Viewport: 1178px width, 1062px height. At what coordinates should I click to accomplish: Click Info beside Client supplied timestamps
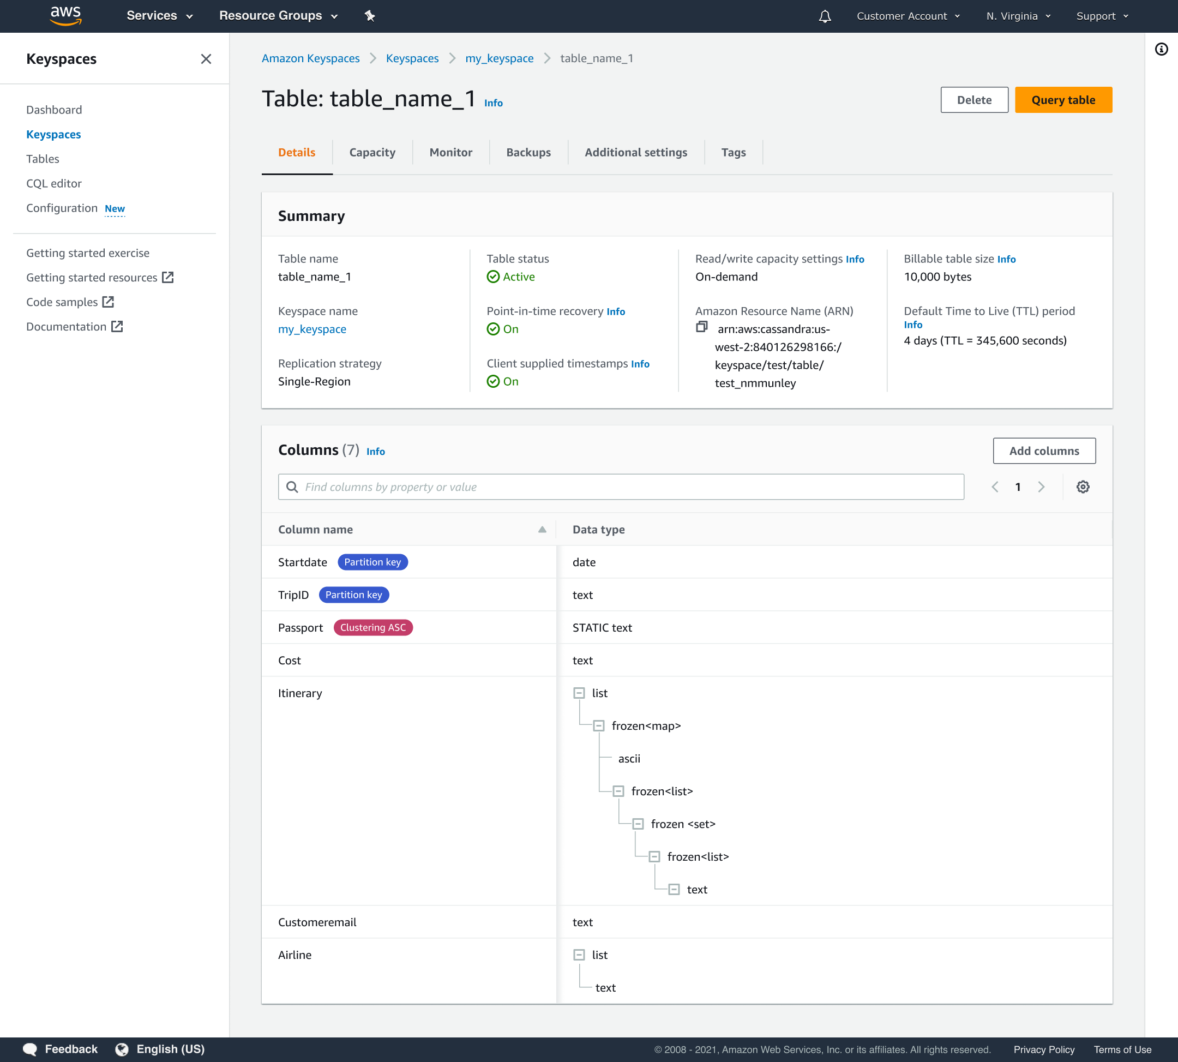(x=640, y=364)
